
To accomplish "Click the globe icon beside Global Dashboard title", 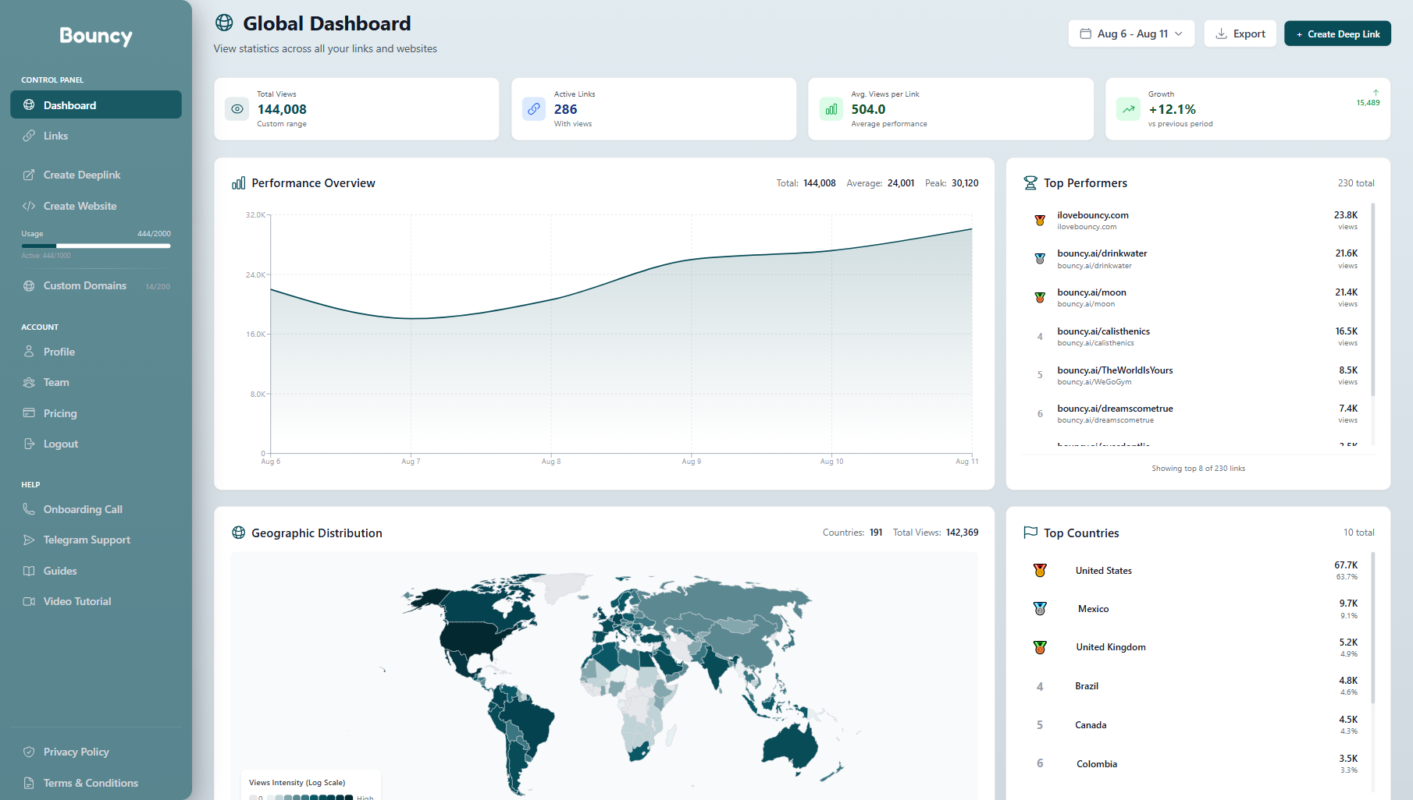I will click(224, 23).
